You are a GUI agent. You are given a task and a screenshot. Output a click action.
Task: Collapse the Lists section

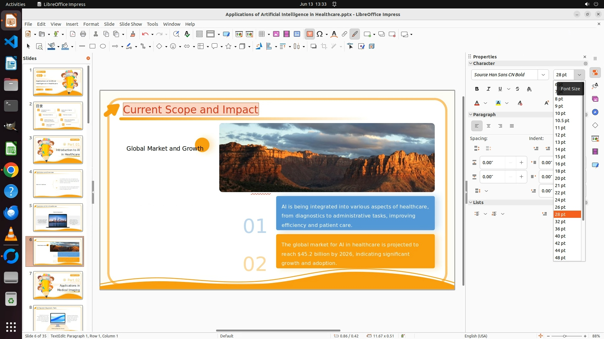click(471, 202)
